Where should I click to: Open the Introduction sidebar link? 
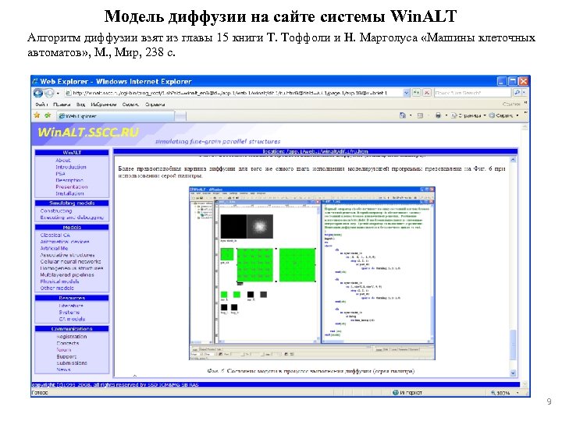pyautogui.click(x=71, y=167)
